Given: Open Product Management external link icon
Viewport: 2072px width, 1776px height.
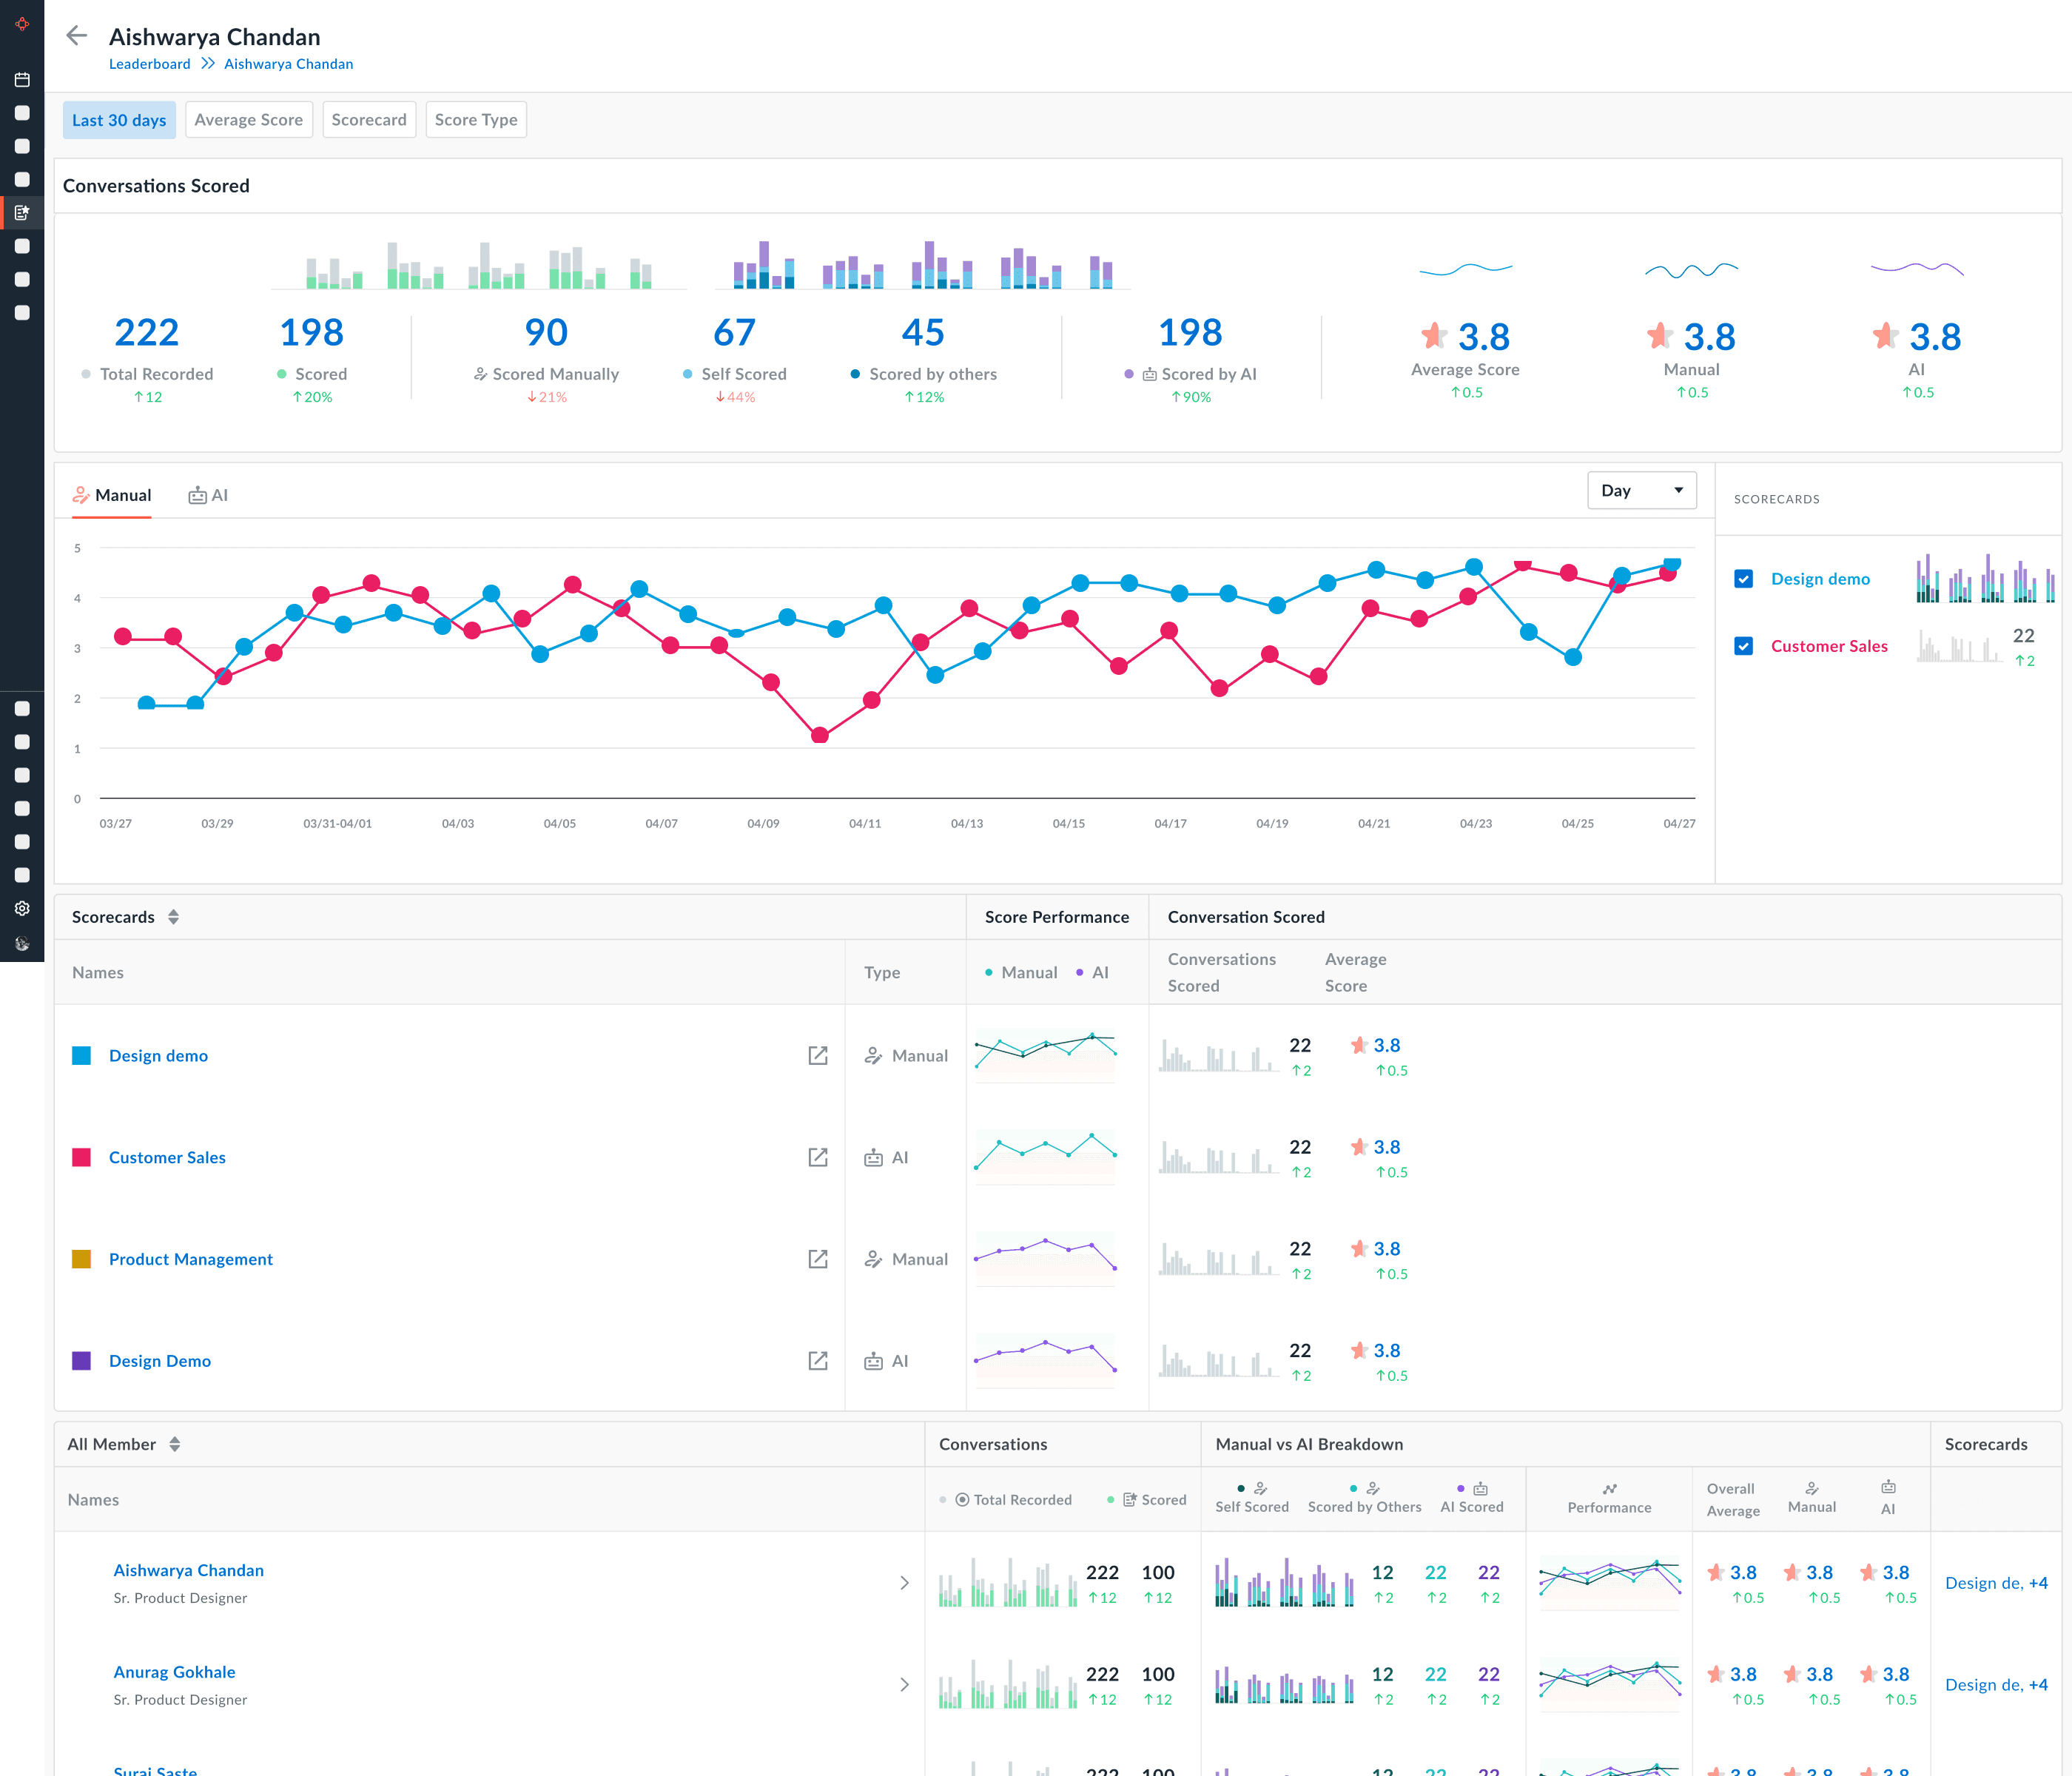Looking at the screenshot, I should tap(817, 1259).
